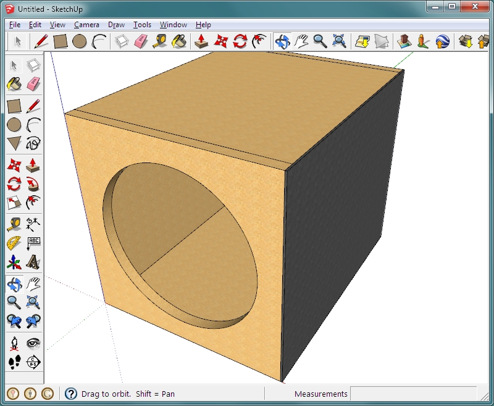Activate the Zoom Window tool

[33, 303]
